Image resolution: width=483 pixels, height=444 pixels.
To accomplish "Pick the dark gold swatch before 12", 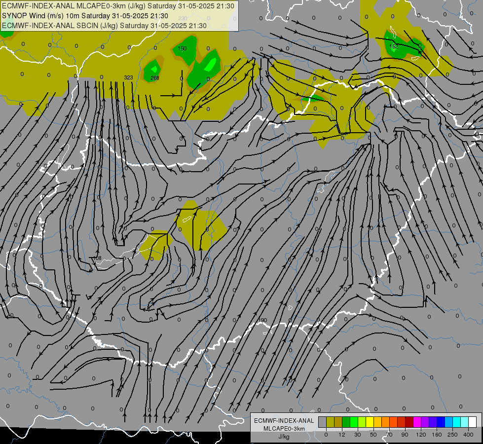I will [x=338, y=422].
